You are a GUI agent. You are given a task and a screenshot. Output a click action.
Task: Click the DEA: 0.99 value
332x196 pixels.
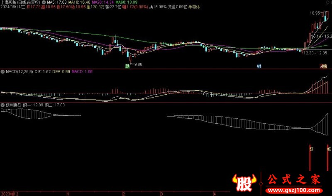(x=61, y=71)
